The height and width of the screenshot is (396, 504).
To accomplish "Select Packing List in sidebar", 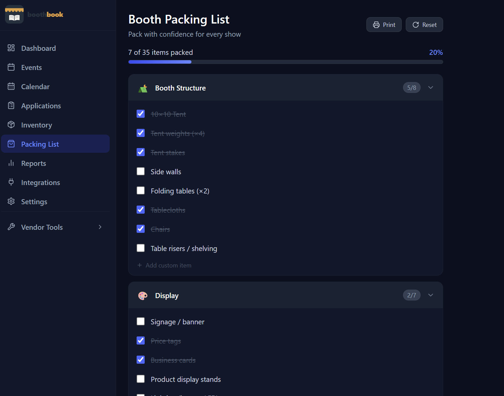I will [x=56, y=144].
